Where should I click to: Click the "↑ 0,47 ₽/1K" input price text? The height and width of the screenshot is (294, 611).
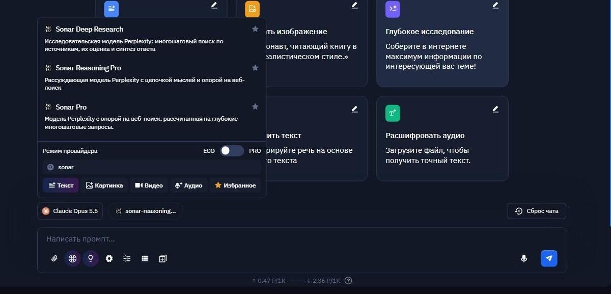(x=269, y=281)
